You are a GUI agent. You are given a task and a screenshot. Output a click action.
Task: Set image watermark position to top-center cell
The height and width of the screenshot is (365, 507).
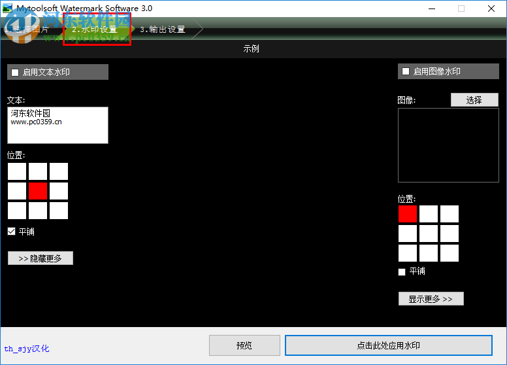pyautogui.click(x=429, y=214)
